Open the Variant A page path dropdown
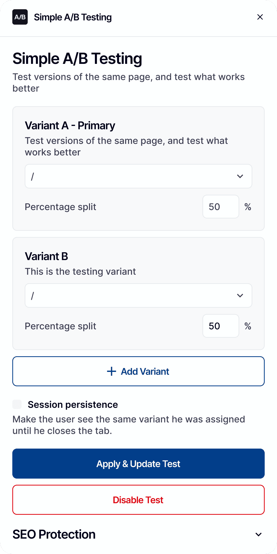The width and height of the screenshot is (277, 554). tap(133, 176)
